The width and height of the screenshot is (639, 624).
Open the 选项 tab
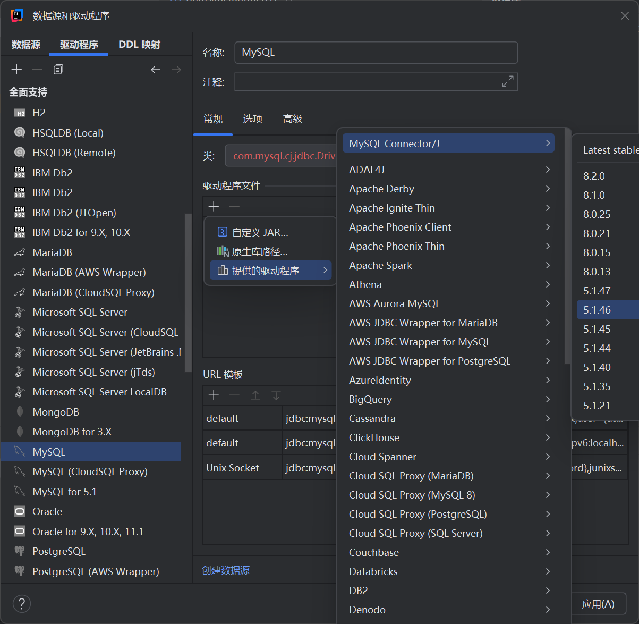click(x=253, y=119)
